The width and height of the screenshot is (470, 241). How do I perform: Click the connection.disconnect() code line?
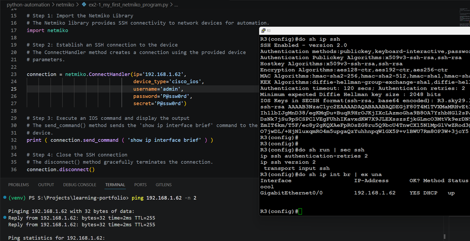click(61, 169)
